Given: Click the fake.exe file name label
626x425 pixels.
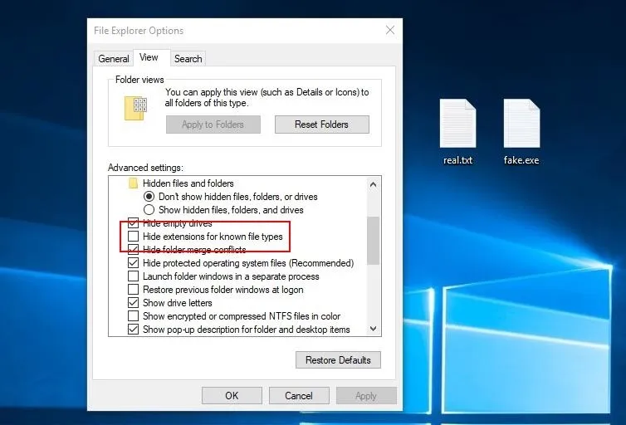Looking at the screenshot, I should [x=521, y=160].
